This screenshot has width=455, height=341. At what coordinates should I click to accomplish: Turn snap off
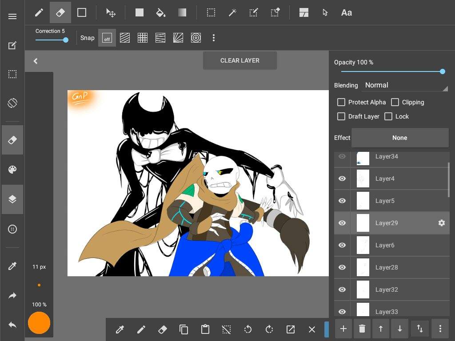click(107, 38)
